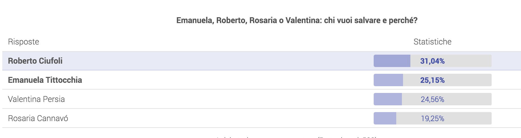Viewport: 521px width, 138px height.
Task: Click the Rosaria Cannavó answer name
Action: (38, 118)
